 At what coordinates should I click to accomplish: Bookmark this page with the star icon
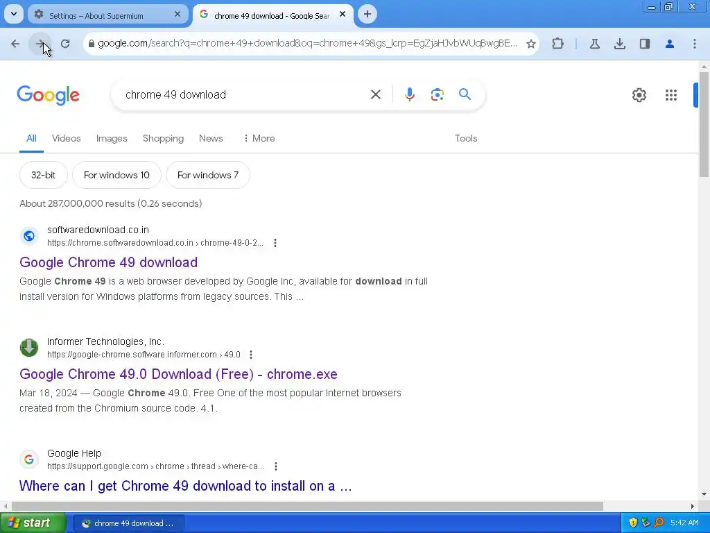[x=530, y=44]
